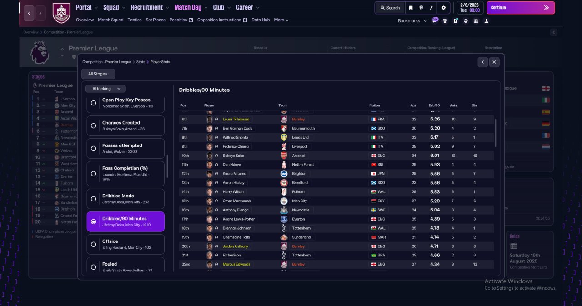Select the Dribbles Made stat
Viewport: 582px width, 306px height.
(x=125, y=199)
